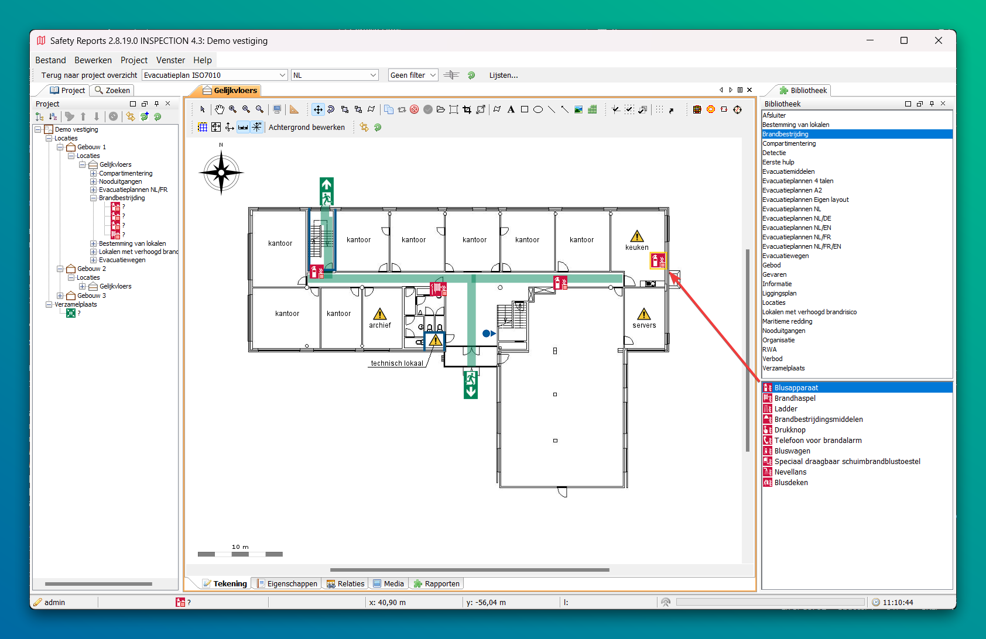Click Terug naar project overzicht
Image resolution: width=986 pixels, height=639 pixels.
[x=89, y=75]
